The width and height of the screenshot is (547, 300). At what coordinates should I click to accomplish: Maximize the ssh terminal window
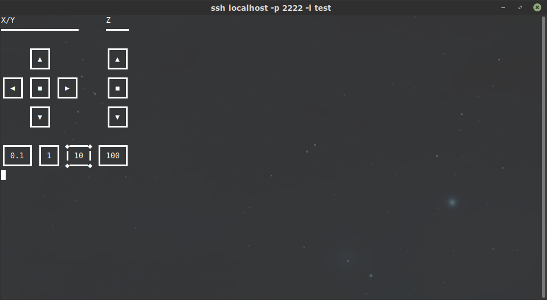[x=520, y=7]
